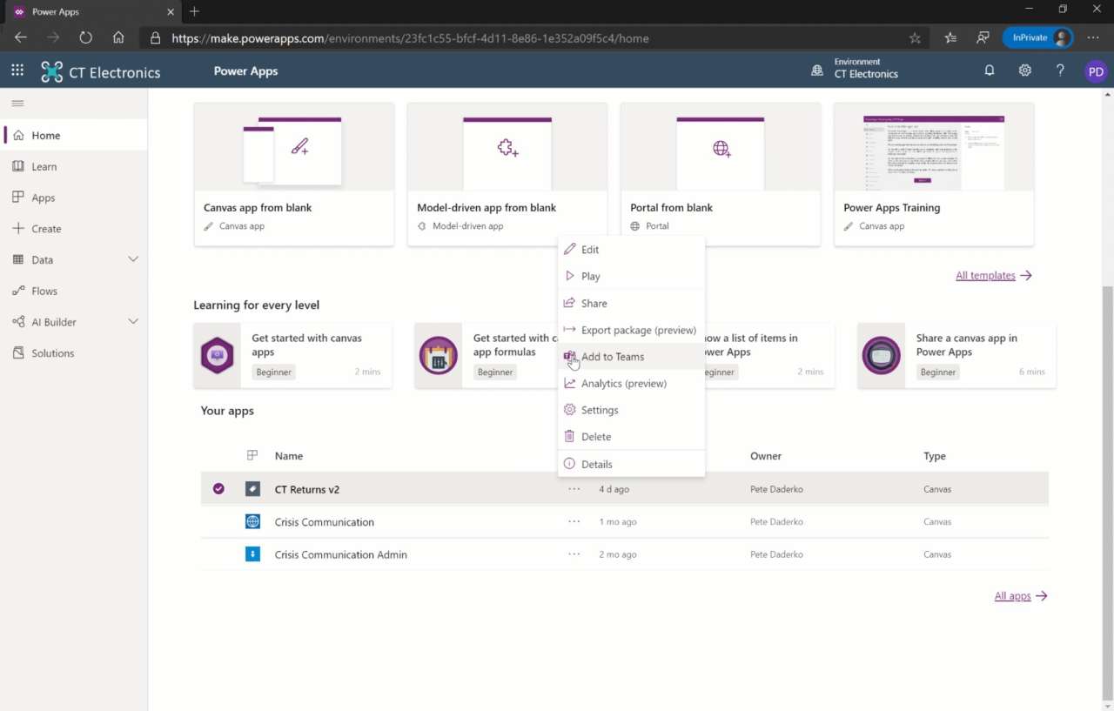The image size is (1114, 711).
Task: Open the All templates link
Action: (993, 276)
